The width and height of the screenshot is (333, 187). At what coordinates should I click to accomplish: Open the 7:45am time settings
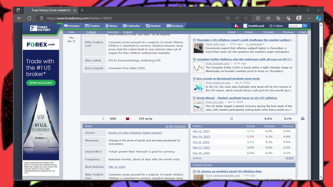tap(276, 26)
